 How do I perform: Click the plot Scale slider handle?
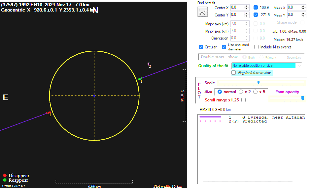click(259, 82)
